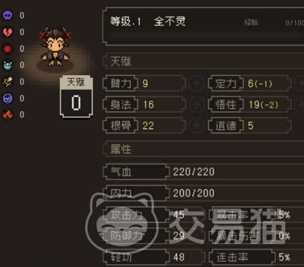
Task: Click the experience progress bar
Action: click(207, 35)
